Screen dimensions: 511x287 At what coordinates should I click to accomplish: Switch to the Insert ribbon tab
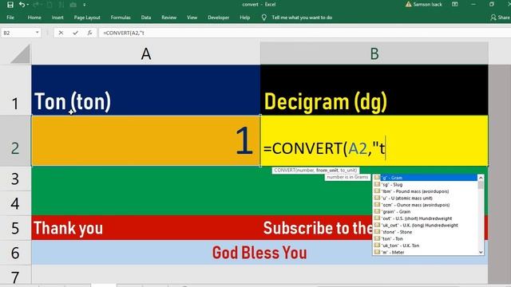[57, 18]
